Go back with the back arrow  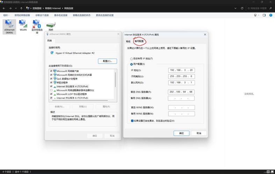[x=4, y=8]
